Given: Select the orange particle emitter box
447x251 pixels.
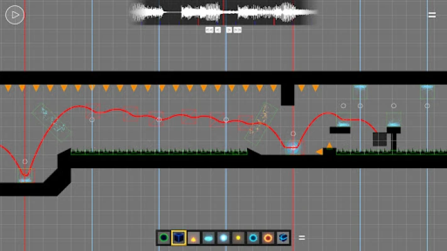Looking at the screenshot, I should [x=261, y=124].
